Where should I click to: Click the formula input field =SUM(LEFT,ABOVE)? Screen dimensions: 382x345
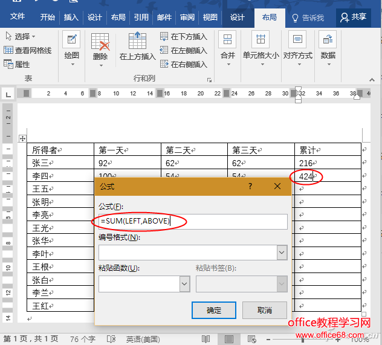193,221
